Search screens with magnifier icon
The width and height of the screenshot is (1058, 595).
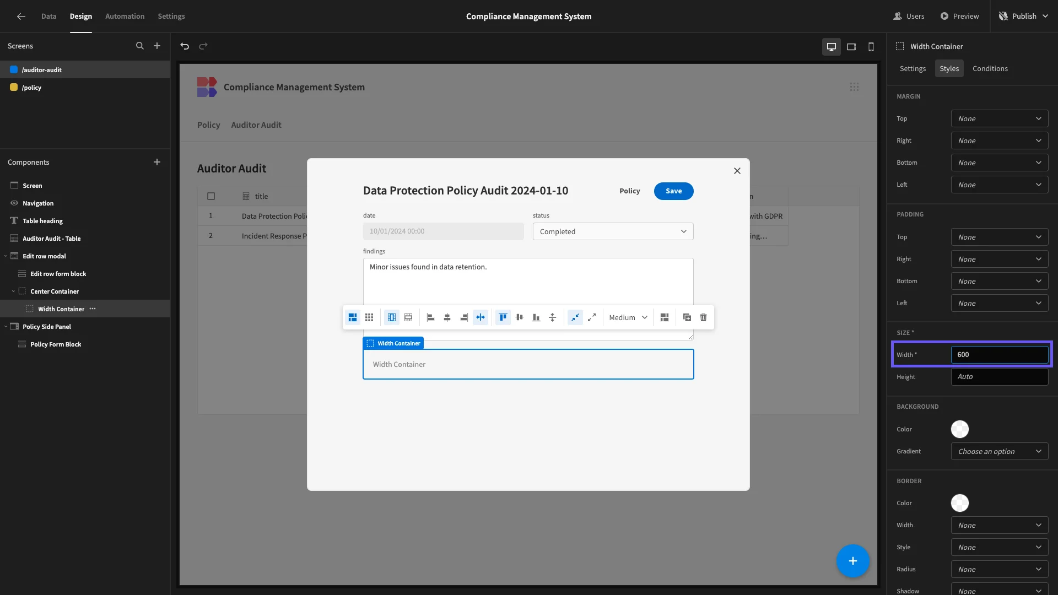tap(140, 46)
